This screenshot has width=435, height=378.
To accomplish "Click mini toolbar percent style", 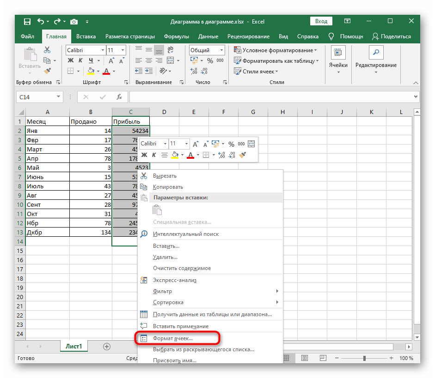I will 231,144.
